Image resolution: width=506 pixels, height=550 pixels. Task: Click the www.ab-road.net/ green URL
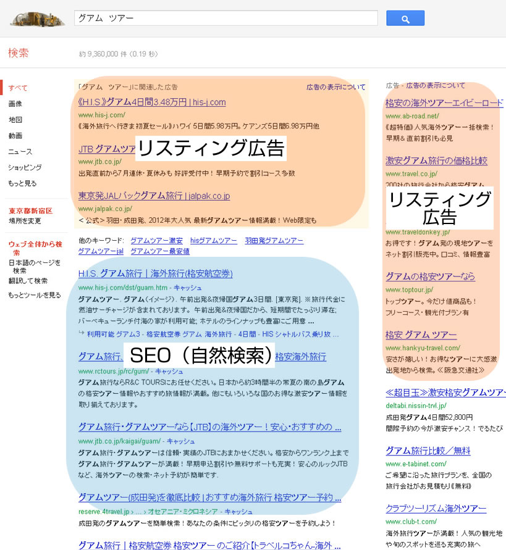click(x=412, y=116)
